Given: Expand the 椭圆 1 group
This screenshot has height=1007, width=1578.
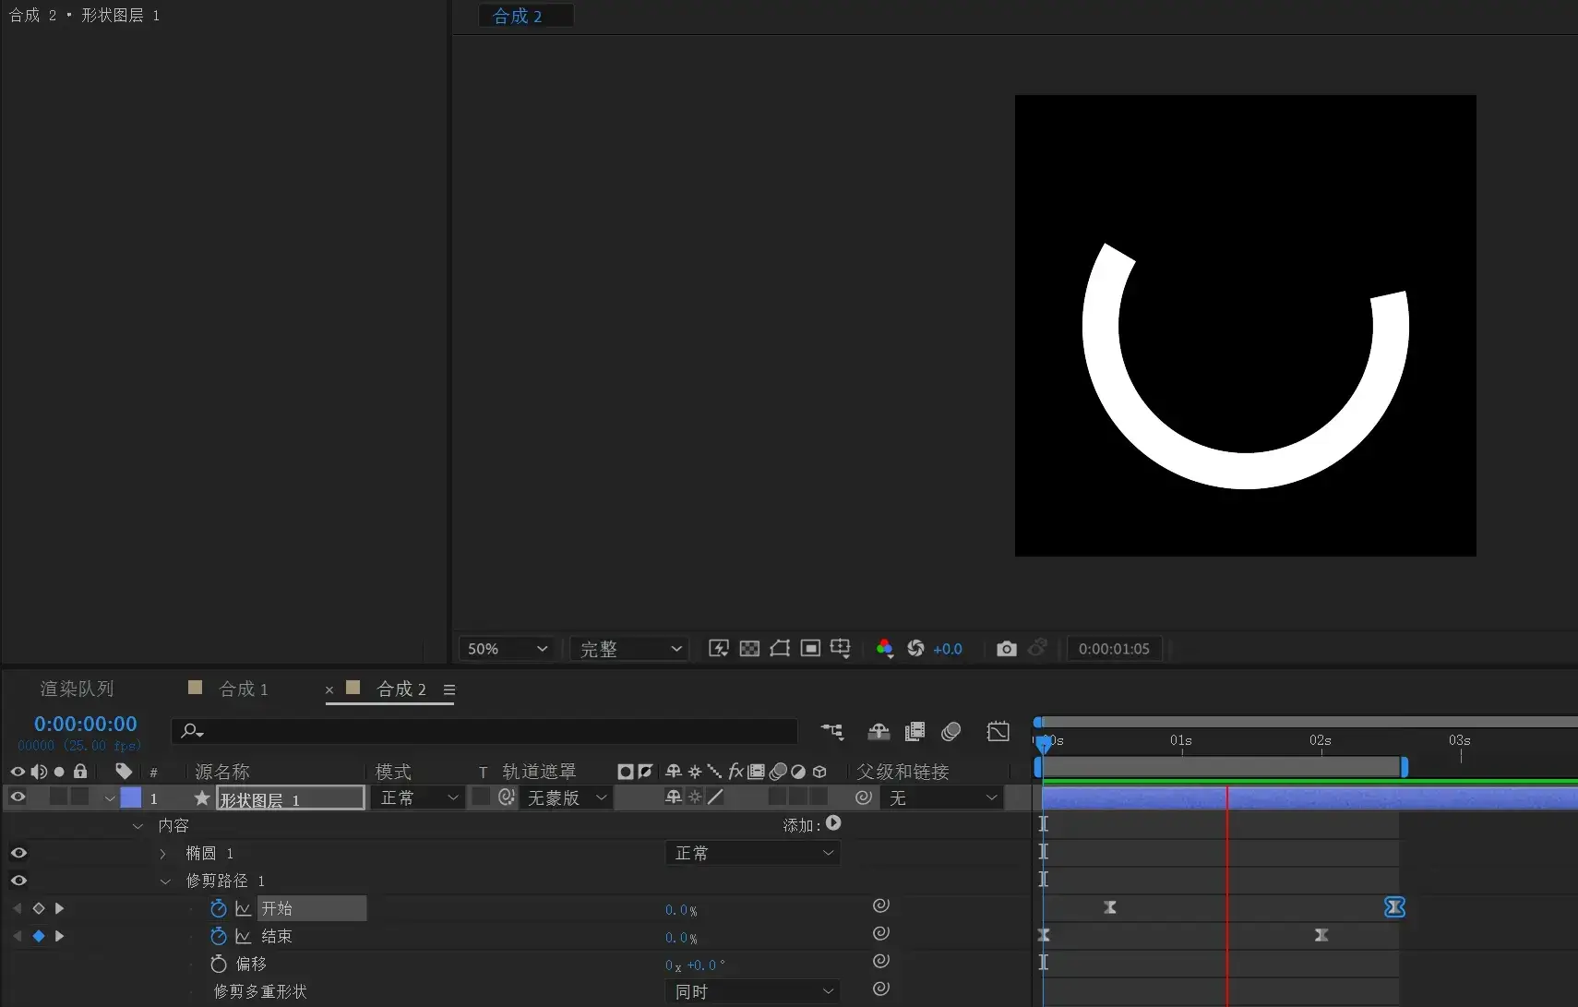Looking at the screenshot, I should (163, 854).
